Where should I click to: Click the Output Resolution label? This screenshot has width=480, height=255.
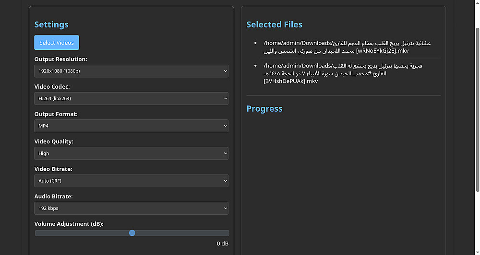[60, 59]
